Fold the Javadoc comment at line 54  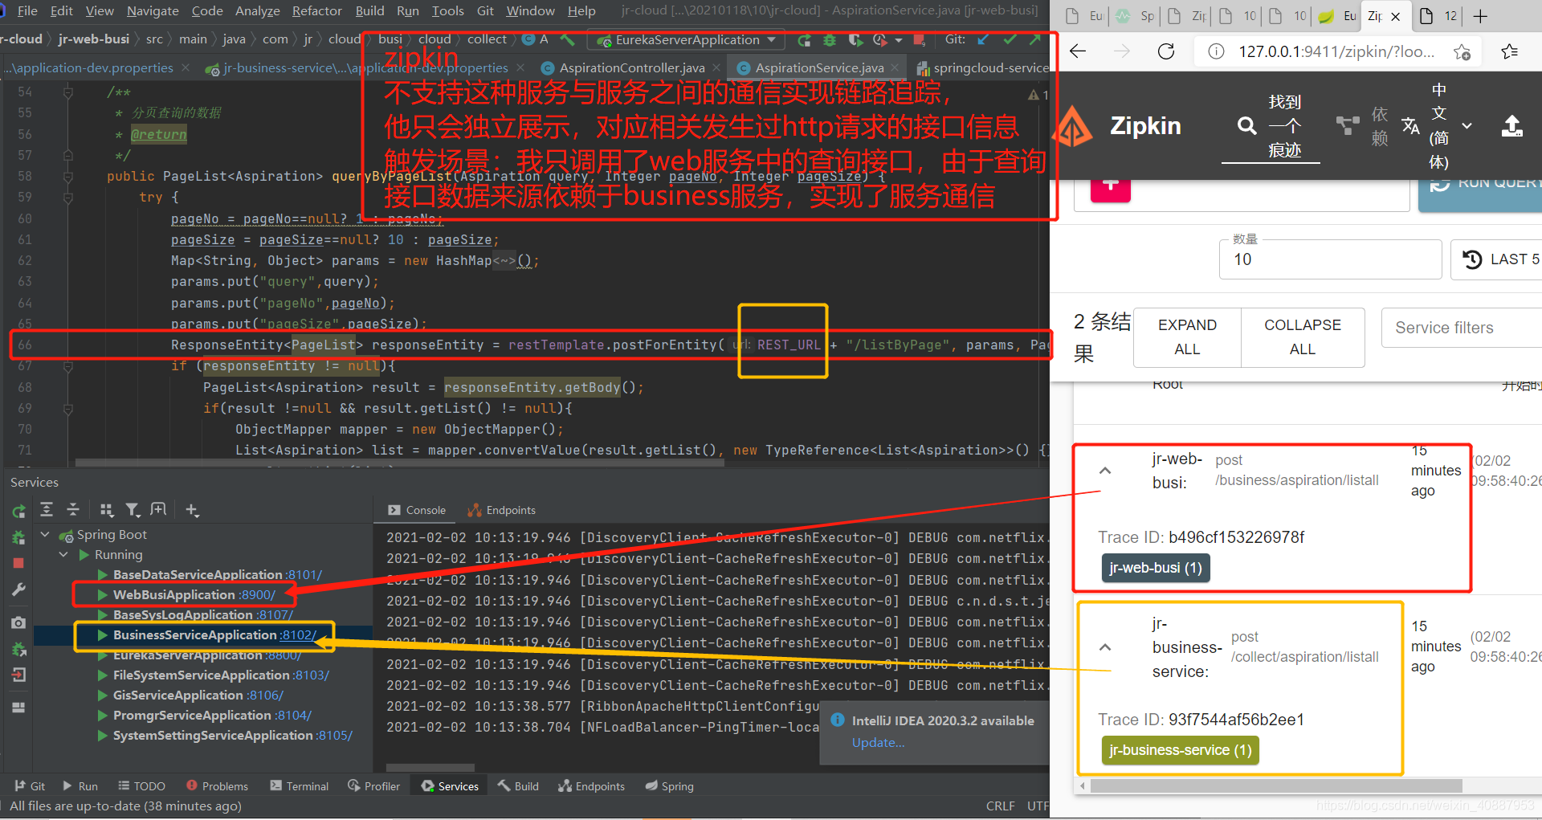(68, 92)
